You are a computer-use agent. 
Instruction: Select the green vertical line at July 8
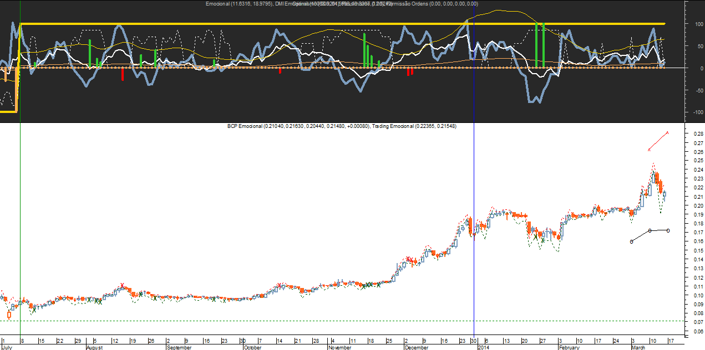click(20, 166)
